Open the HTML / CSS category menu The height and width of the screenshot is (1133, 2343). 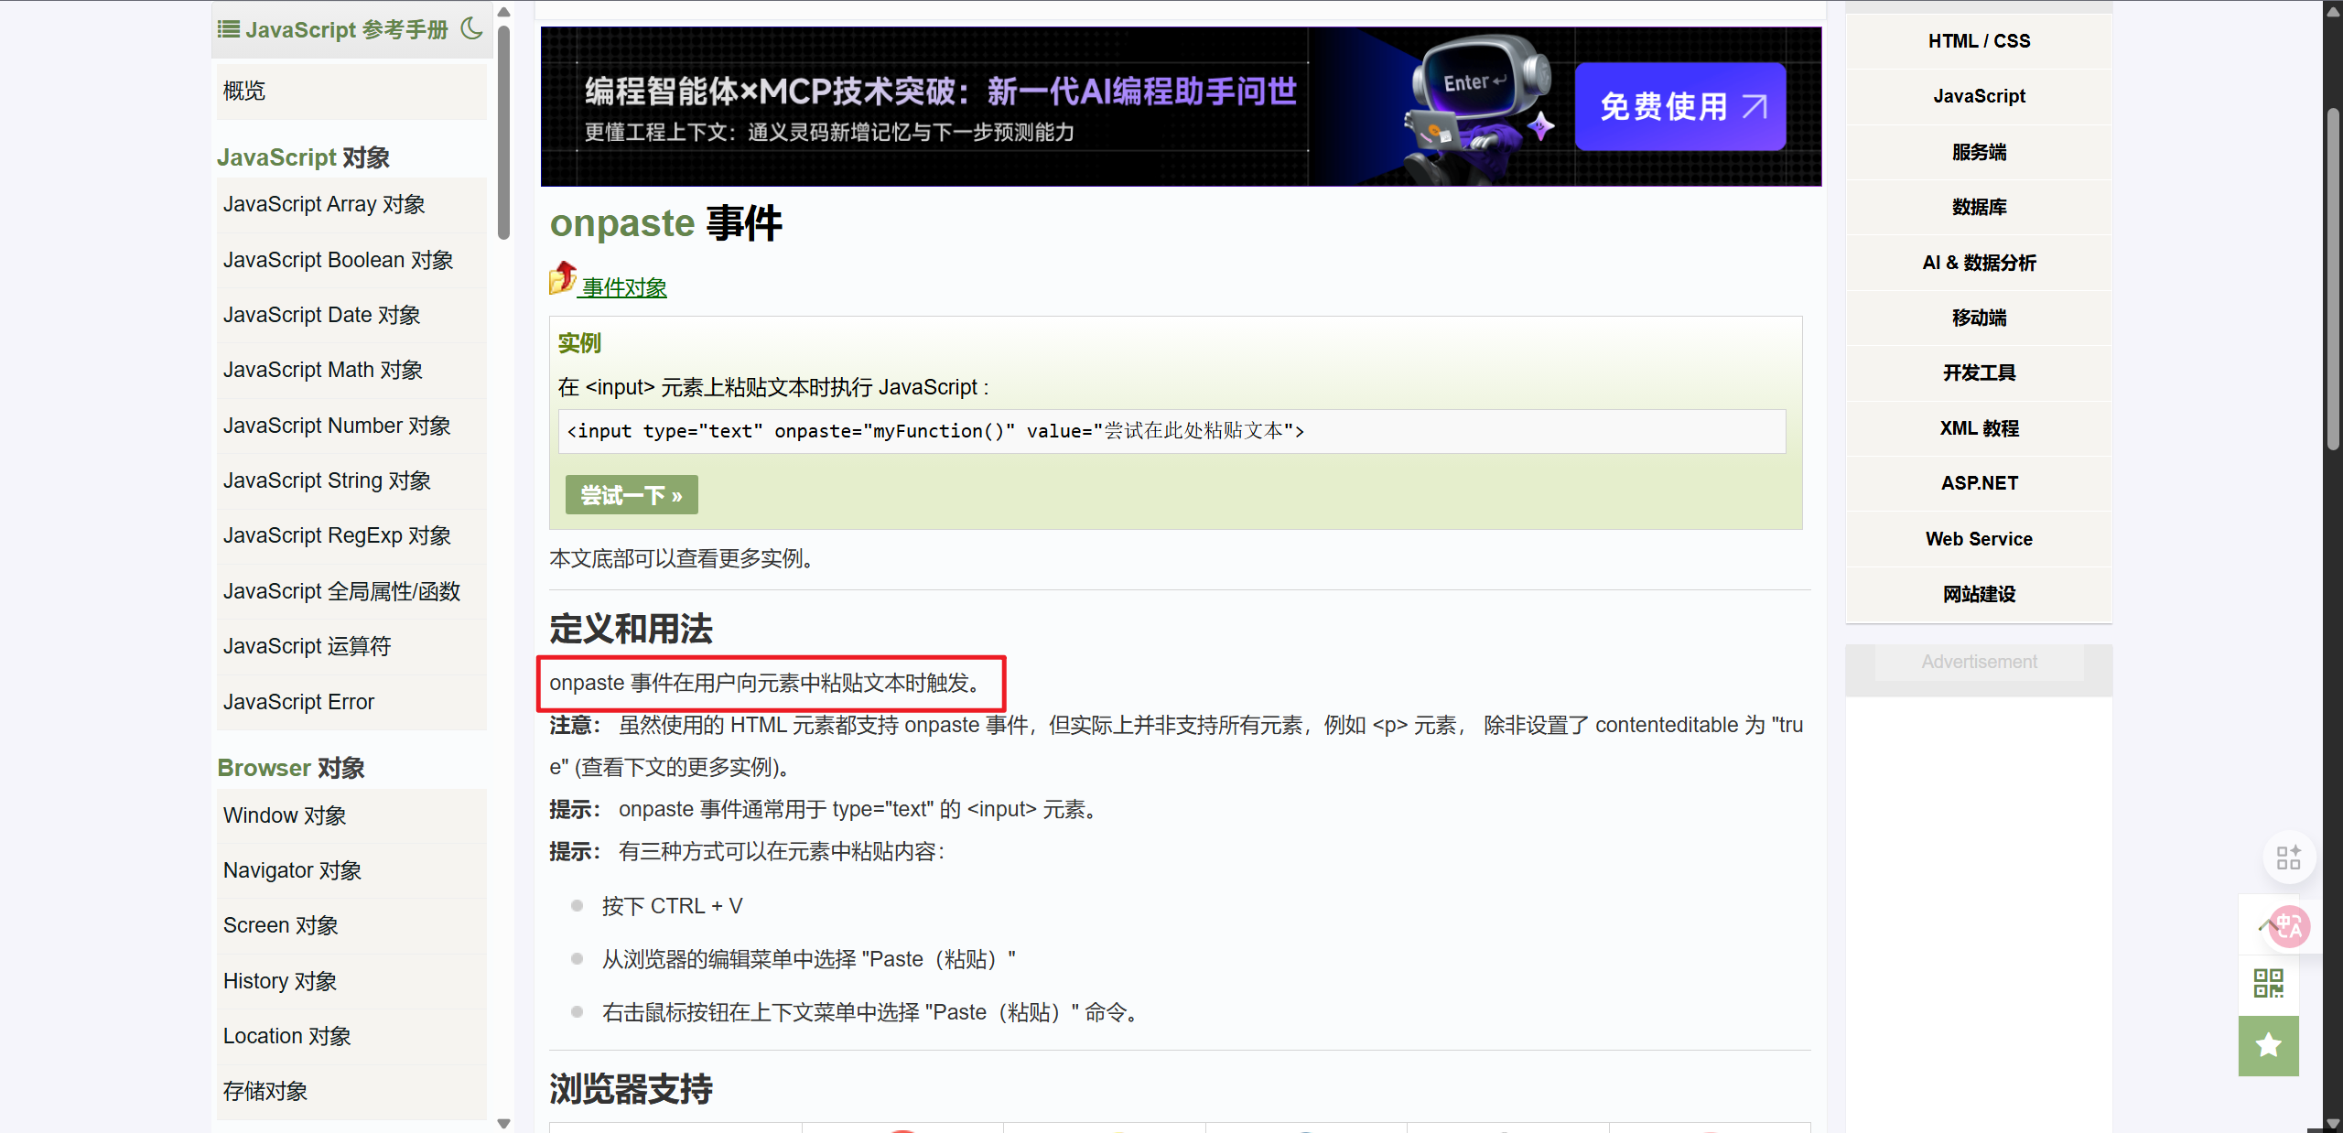1979,41
